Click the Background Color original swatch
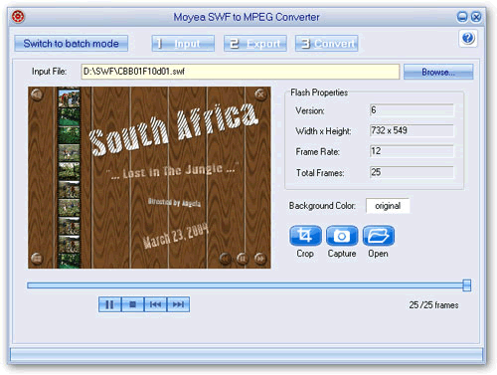Screen dimensions: 497x375 point(388,206)
